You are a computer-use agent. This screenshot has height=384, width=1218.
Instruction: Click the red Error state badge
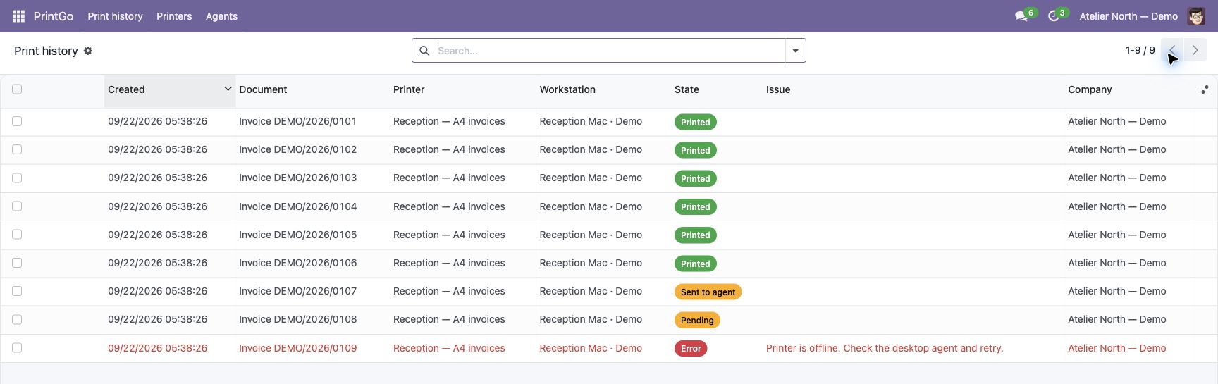691,349
